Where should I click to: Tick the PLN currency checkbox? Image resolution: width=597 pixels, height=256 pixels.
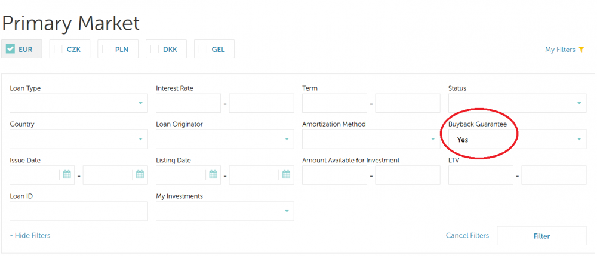point(107,49)
